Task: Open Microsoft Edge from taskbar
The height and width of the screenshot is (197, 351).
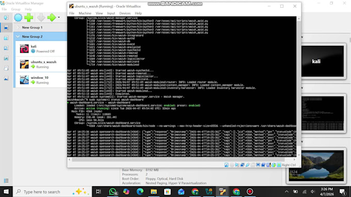Action: pyautogui.click(x=140, y=192)
